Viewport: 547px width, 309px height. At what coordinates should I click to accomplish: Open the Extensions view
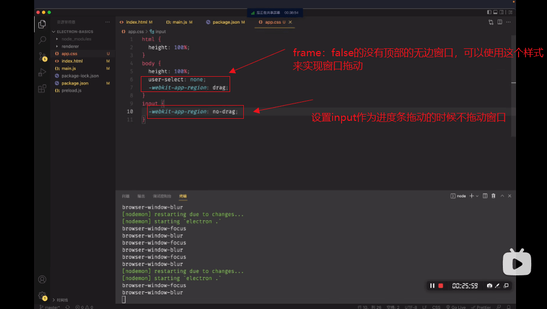pos(42,89)
